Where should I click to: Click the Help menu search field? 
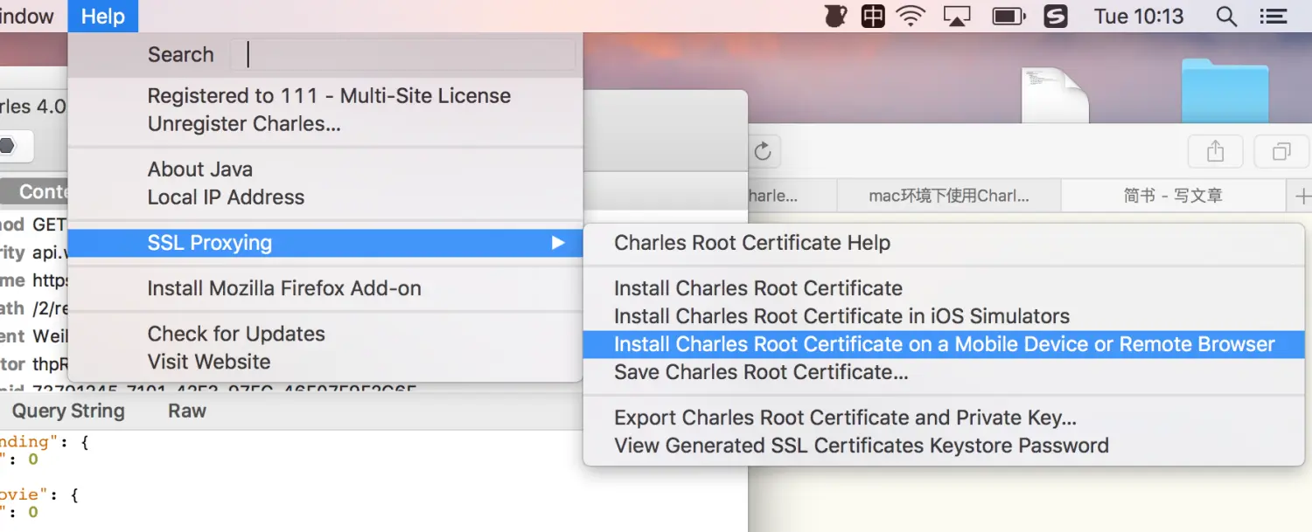[402, 54]
